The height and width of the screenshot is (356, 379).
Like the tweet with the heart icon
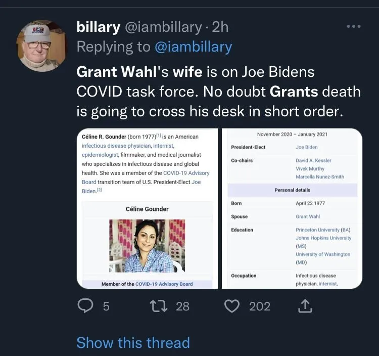(231, 306)
